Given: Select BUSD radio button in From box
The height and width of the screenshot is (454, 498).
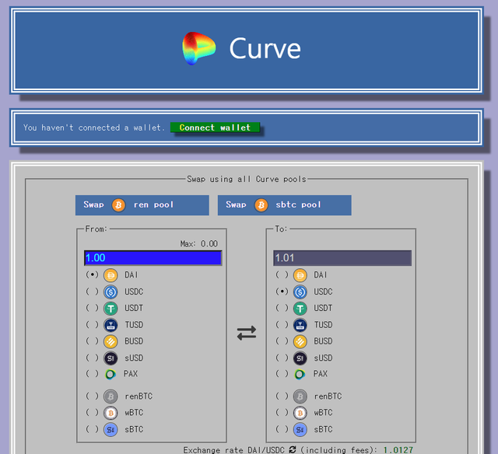Looking at the screenshot, I should [92, 341].
